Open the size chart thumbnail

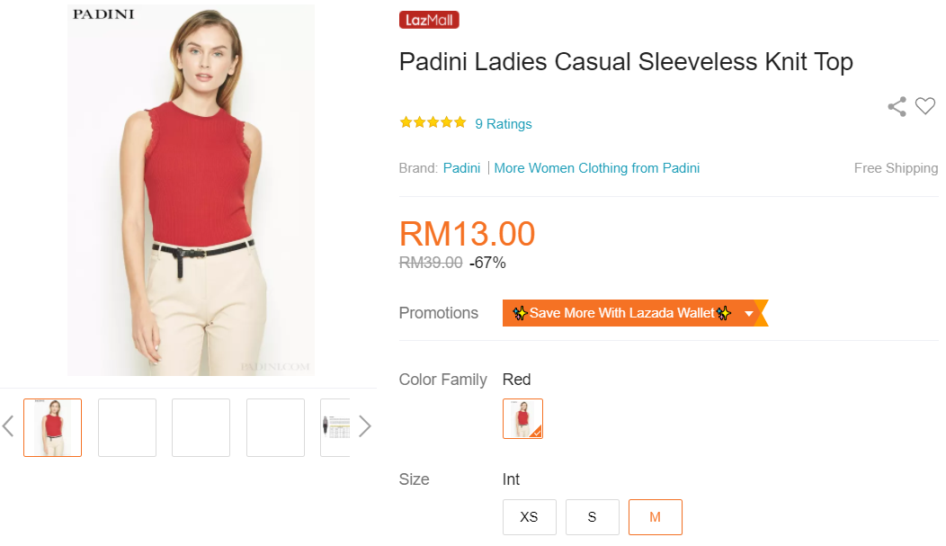click(335, 427)
